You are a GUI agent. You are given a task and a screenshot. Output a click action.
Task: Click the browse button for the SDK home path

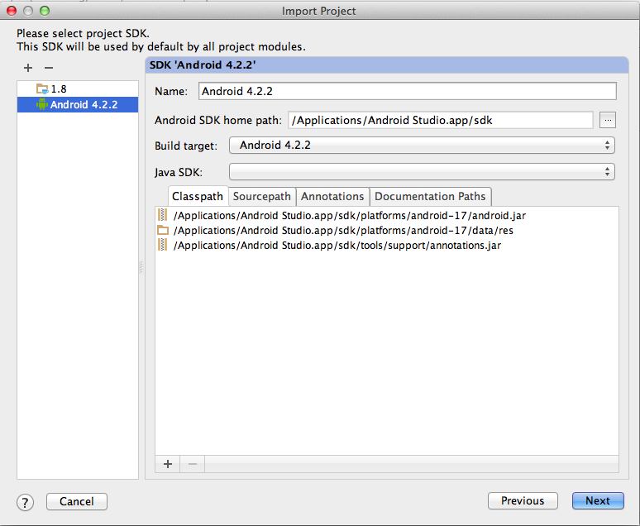608,120
